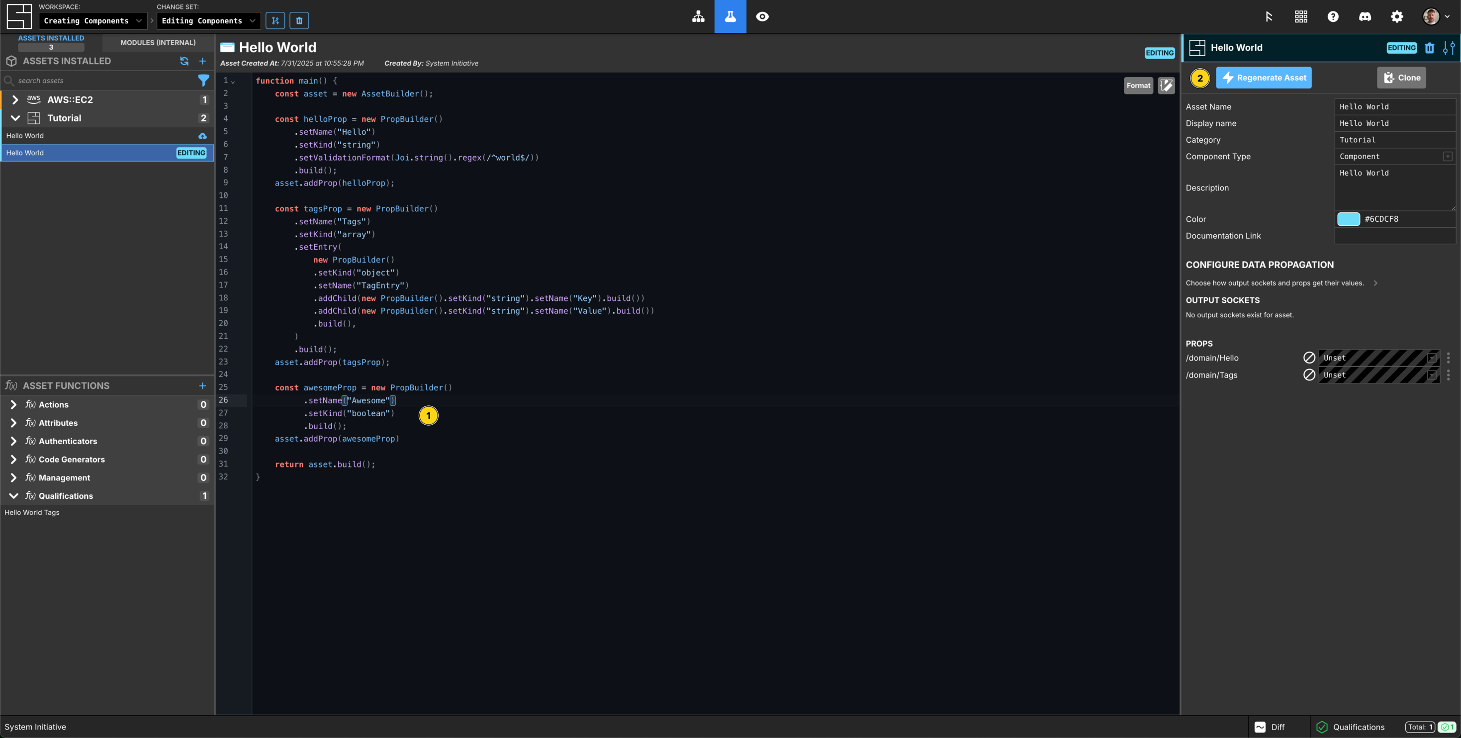Click the trash icon in Hello World panel
Viewport: 1461px width, 738px height.
(1429, 48)
